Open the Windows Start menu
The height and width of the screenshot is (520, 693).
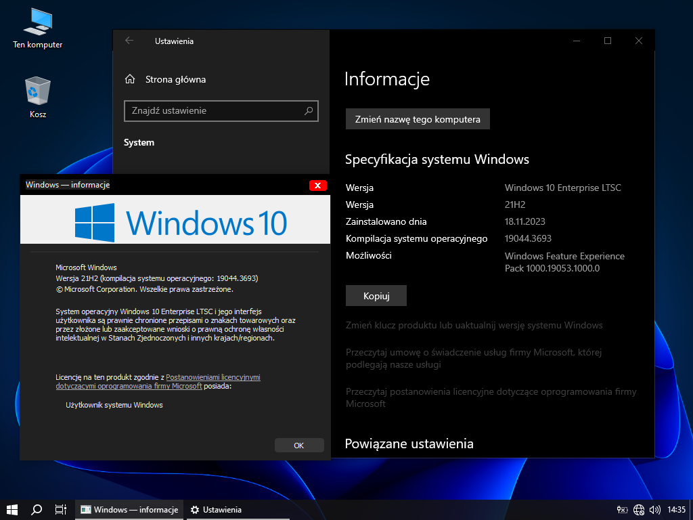[12, 509]
